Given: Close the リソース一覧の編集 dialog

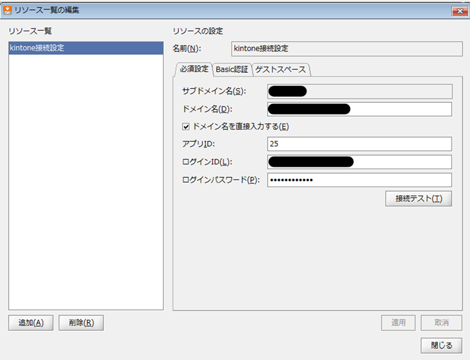Looking at the screenshot, I should pyautogui.click(x=459, y=11).
